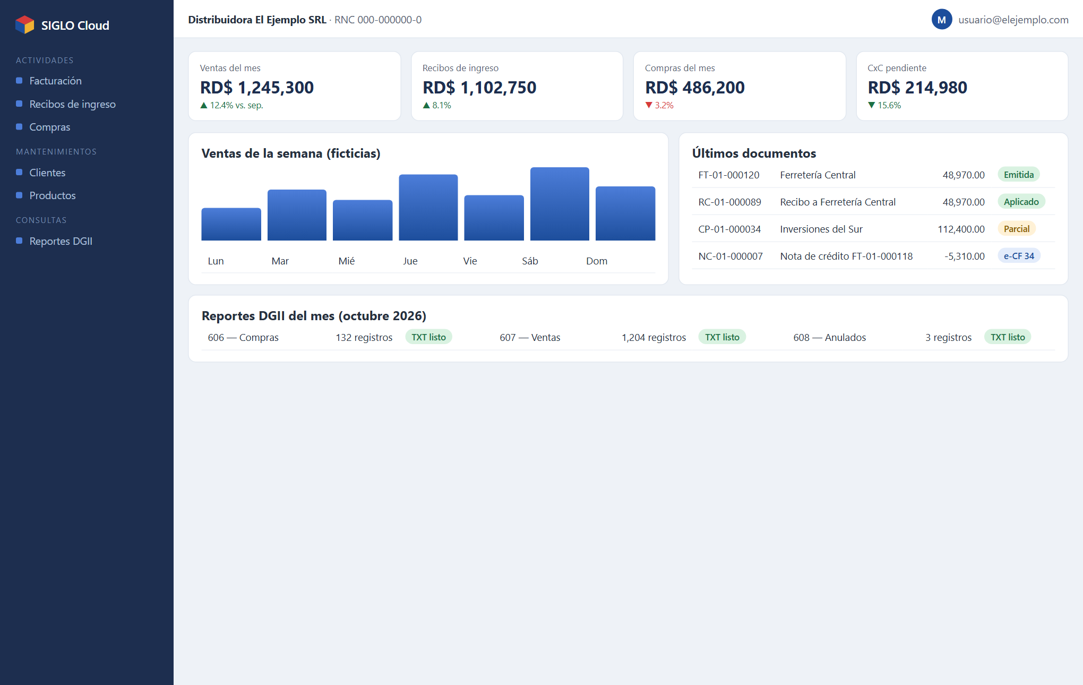Click usuario@elejemplo.com account label

1013,20
